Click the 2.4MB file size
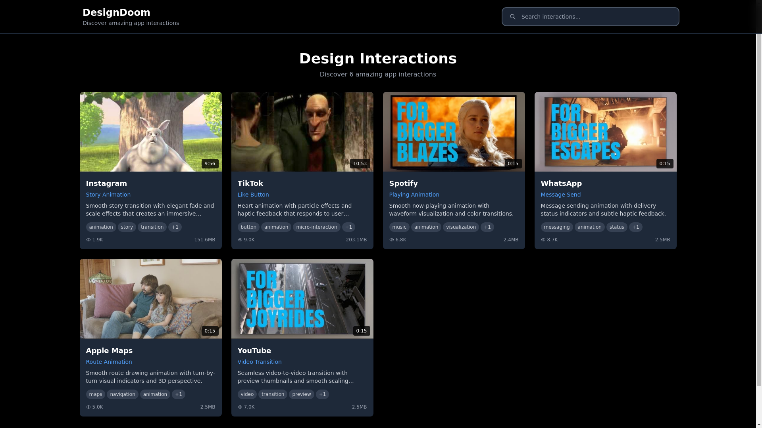Image resolution: width=762 pixels, height=428 pixels. (x=511, y=240)
